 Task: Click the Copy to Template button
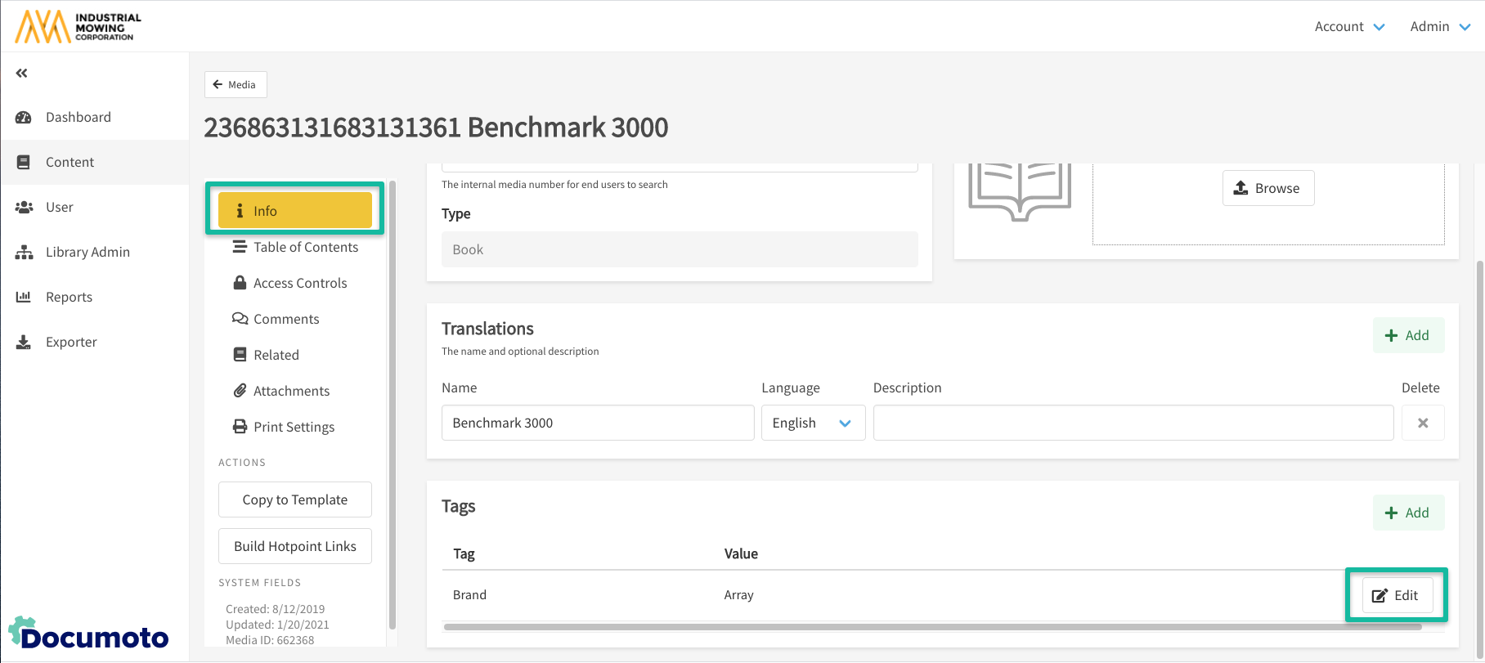[x=294, y=499]
